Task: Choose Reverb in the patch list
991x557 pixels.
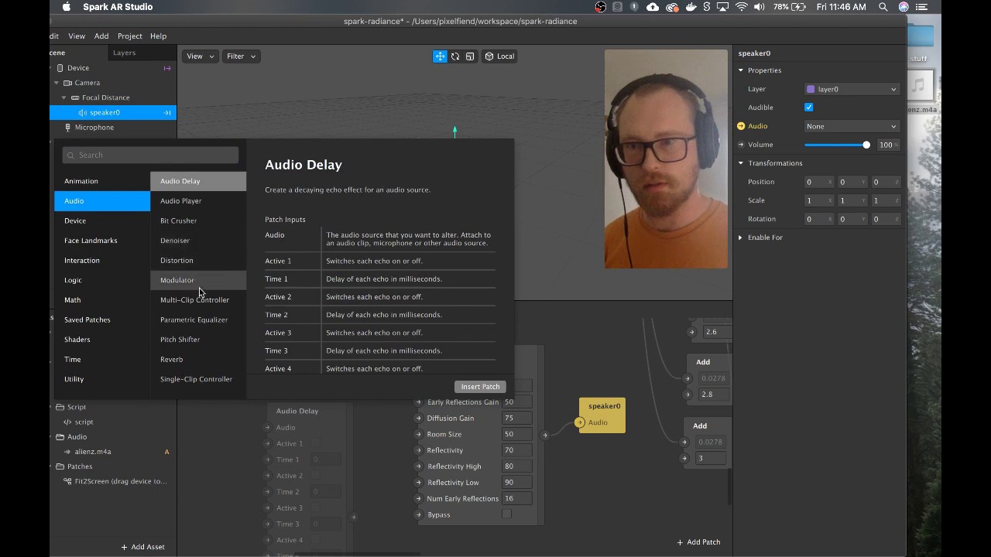Action: [198, 360]
